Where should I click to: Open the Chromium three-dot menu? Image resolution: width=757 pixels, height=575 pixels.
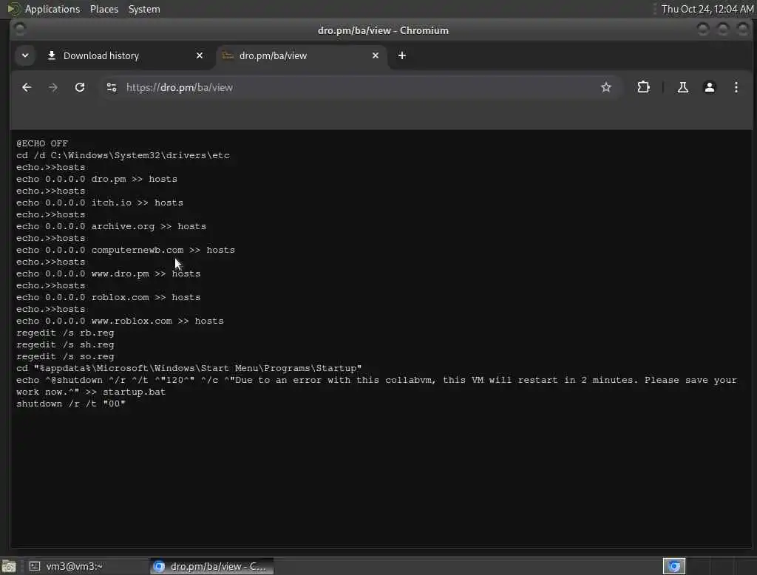coord(736,87)
